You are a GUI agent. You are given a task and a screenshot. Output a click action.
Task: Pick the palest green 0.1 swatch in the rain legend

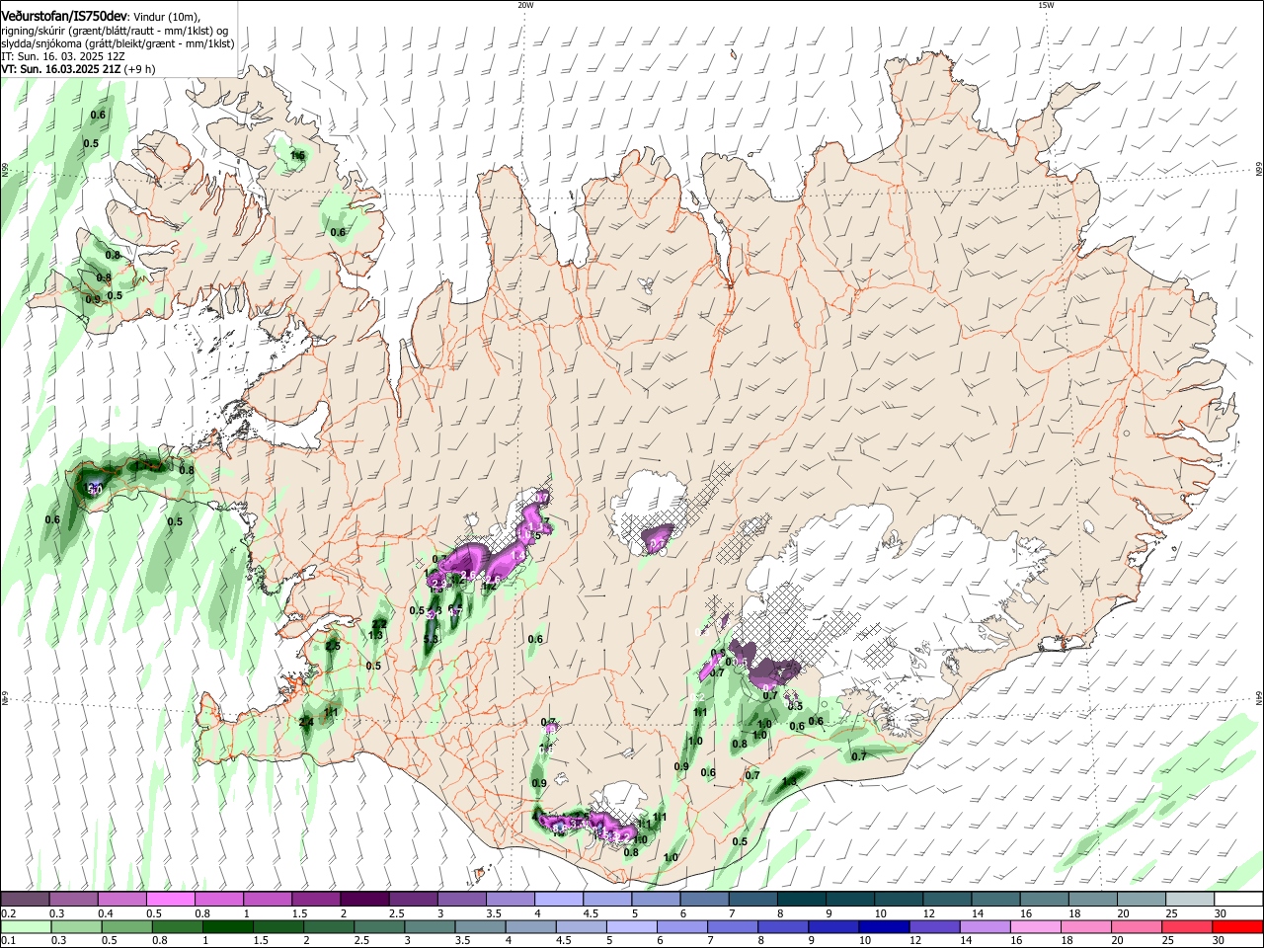click(x=26, y=926)
